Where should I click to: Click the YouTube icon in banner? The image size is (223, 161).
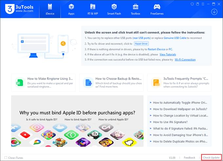click(x=25, y=135)
